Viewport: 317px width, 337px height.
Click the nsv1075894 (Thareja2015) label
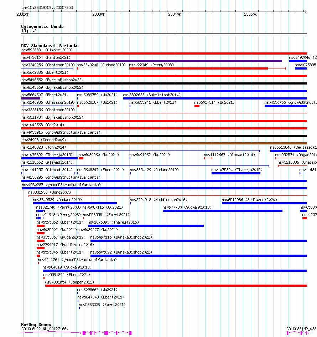click(x=237, y=170)
